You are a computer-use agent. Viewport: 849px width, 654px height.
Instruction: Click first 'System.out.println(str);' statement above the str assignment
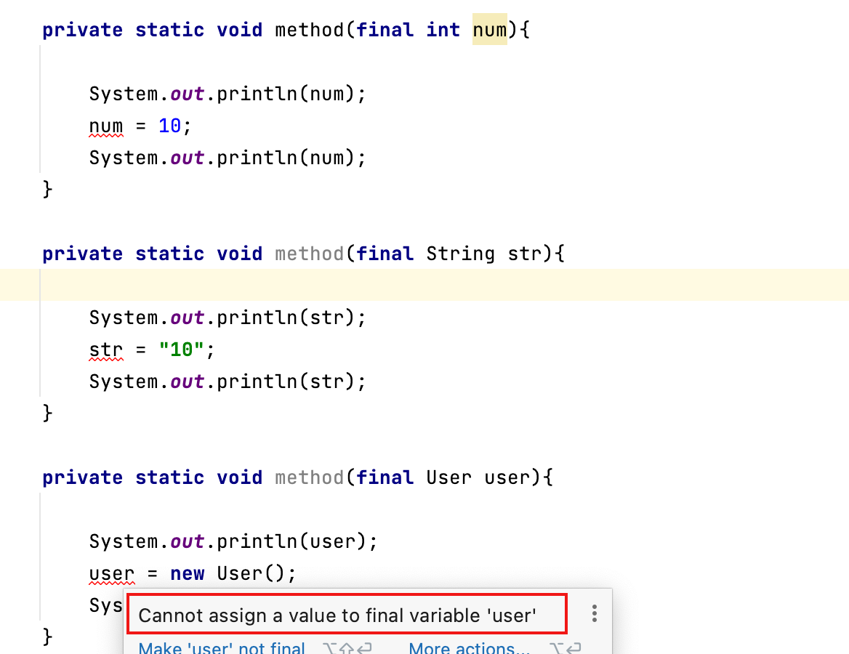(228, 318)
